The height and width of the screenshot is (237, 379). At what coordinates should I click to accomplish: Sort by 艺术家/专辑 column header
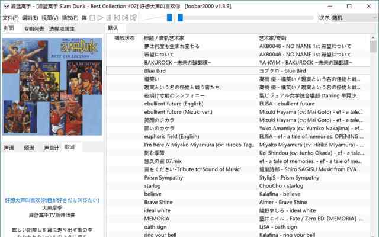click(272, 38)
